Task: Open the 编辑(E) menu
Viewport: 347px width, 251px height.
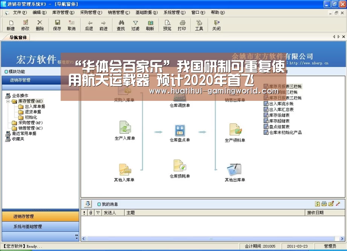Action: (40, 12)
